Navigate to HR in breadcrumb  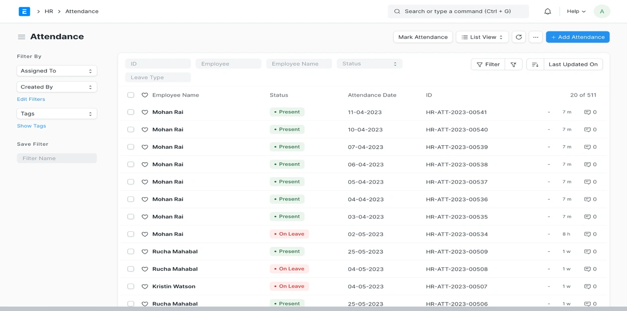pos(49,11)
